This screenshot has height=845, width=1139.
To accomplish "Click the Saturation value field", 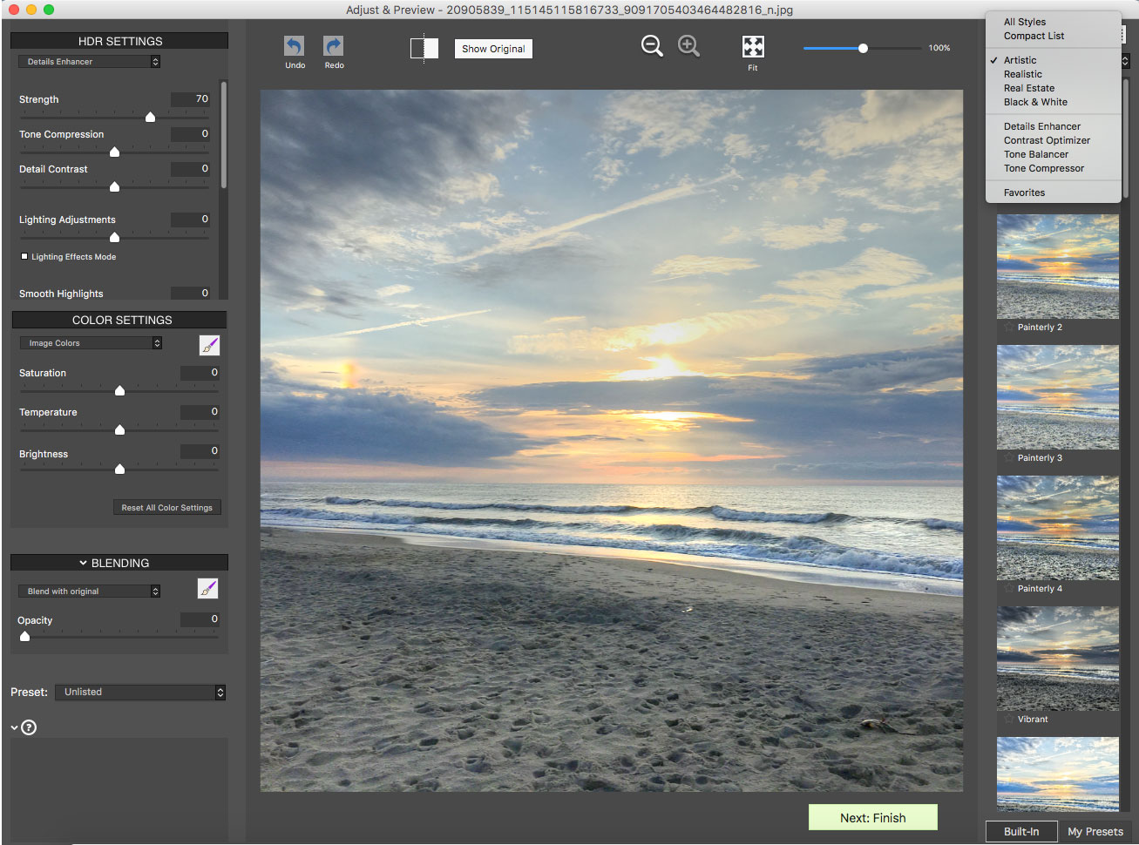I will point(200,373).
